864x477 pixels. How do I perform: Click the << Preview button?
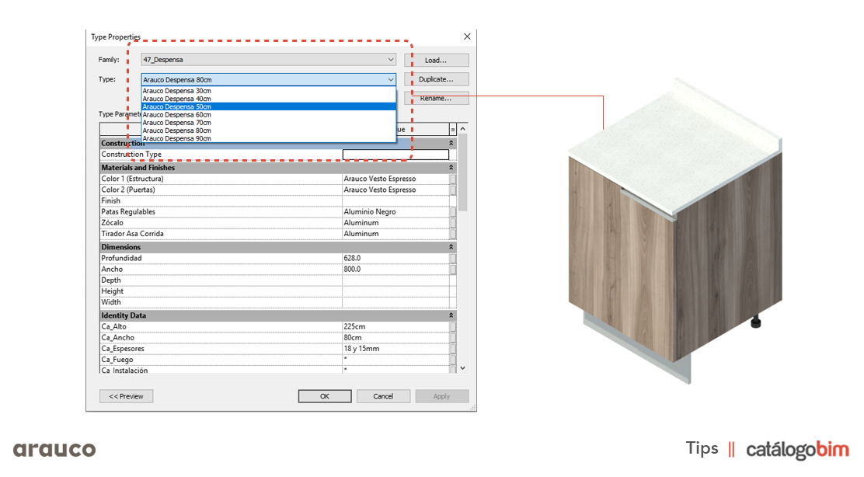[x=126, y=396]
